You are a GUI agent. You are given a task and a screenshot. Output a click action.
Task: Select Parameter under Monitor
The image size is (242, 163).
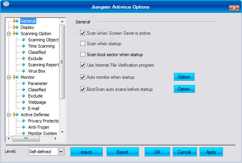point(38,83)
